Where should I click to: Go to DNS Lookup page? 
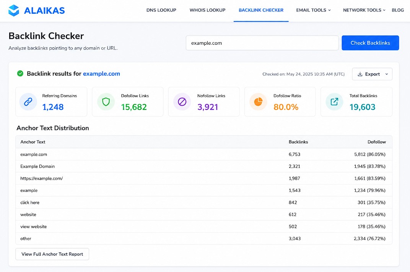pyautogui.click(x=161, y=10)
